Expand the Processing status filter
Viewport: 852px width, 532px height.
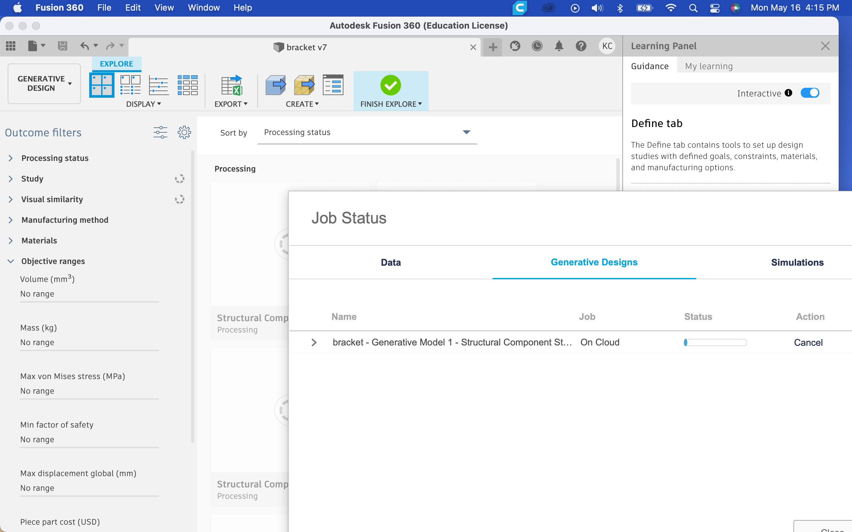(x=11, y=158)
